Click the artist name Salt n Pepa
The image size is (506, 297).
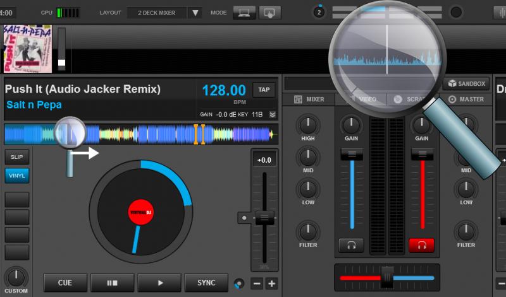[x=34, y=105]
